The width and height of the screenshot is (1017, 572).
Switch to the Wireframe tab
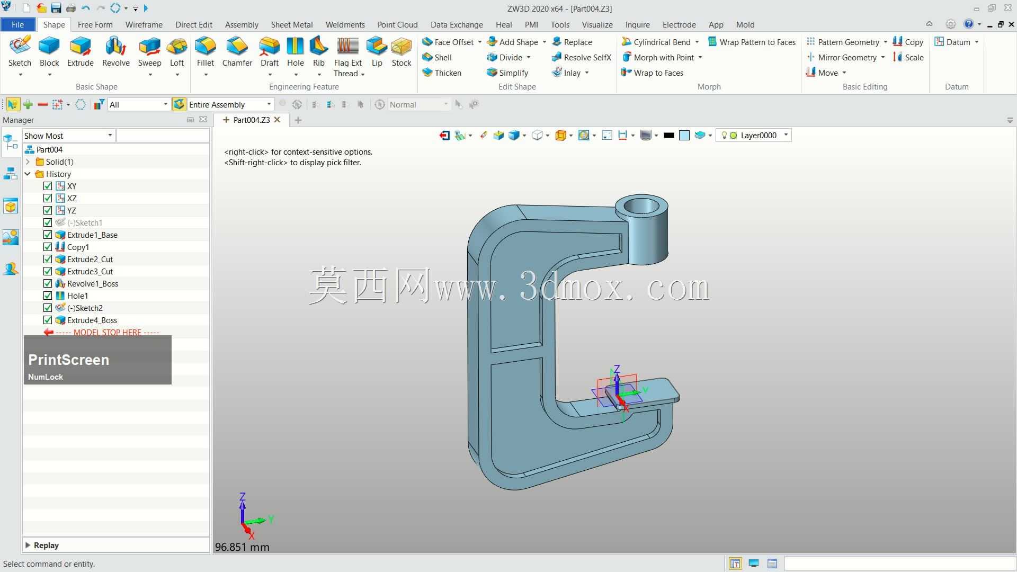point(144,24)
